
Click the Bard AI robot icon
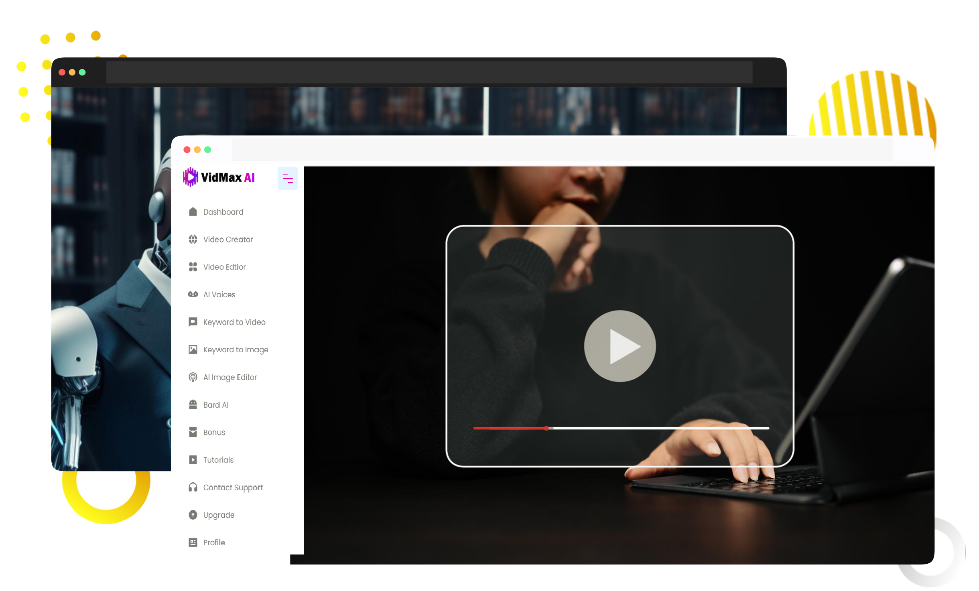pos(193,404)
